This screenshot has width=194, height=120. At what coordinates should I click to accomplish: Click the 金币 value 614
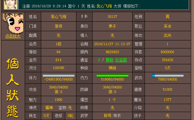[x=59, y=60]
